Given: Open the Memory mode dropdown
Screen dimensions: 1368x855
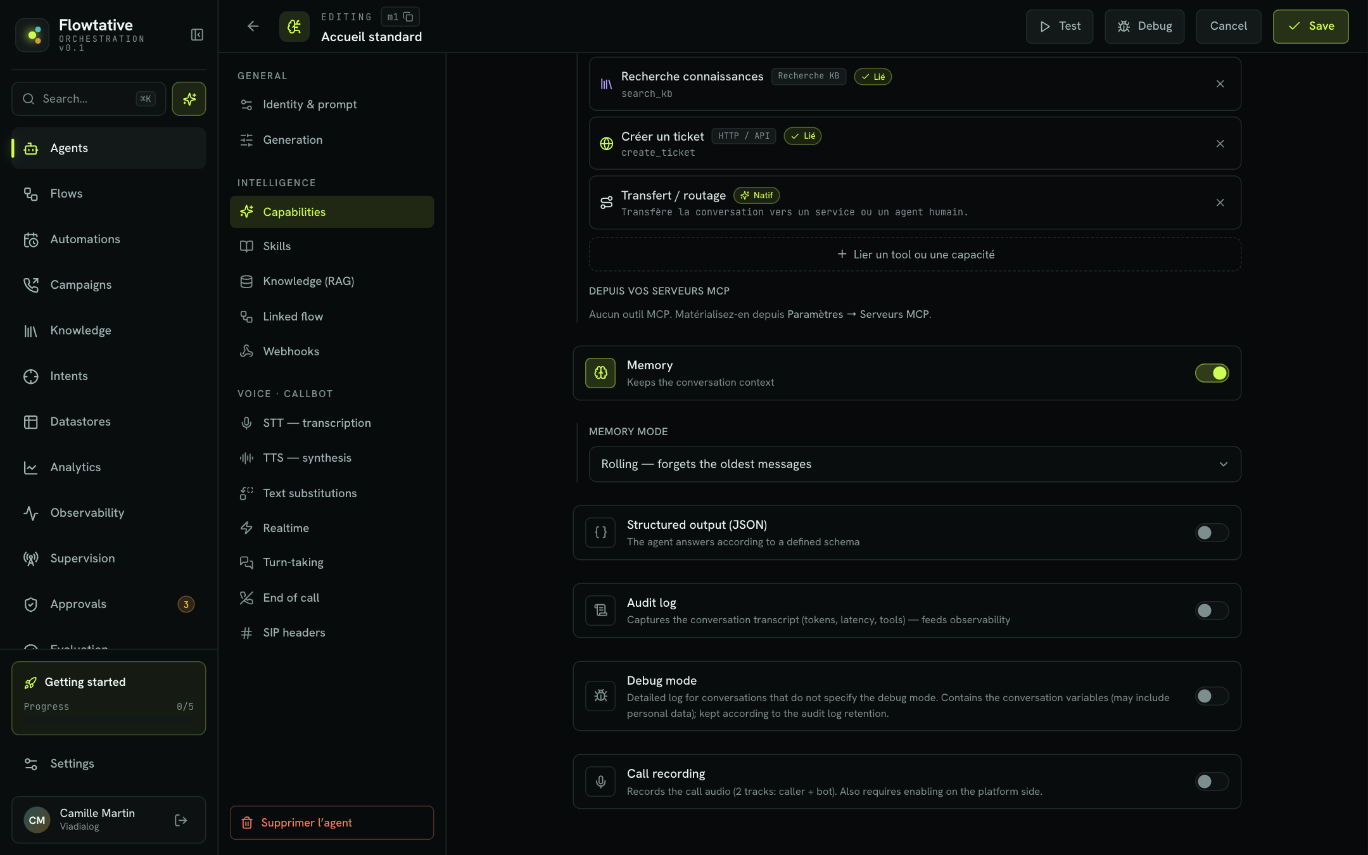Looking at the screenshot, I should point(915,464).
